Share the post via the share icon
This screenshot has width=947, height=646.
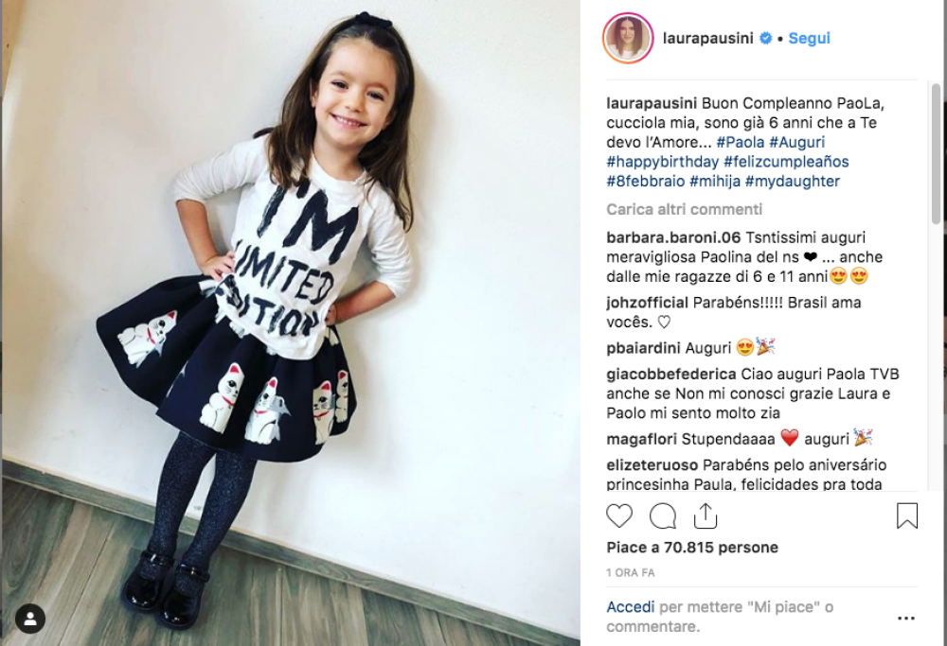click(706, 515)
